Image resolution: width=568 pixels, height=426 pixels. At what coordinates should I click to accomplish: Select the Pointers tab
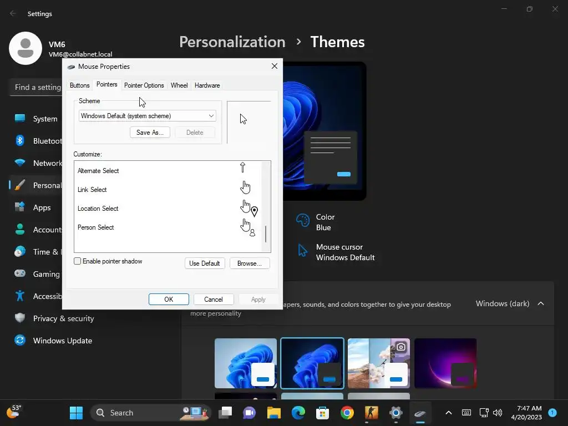[x=106, y=84]
